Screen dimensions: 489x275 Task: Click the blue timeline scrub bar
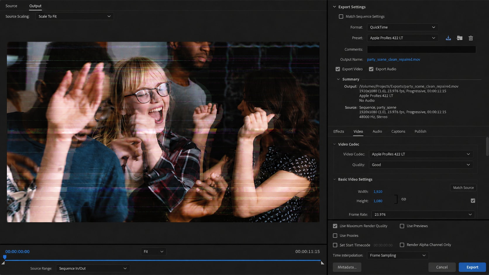(163, 260)
